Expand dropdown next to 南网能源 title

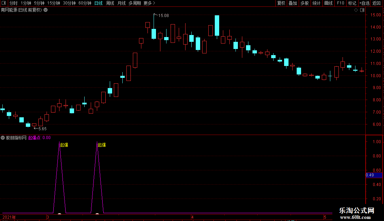point(46,10)
